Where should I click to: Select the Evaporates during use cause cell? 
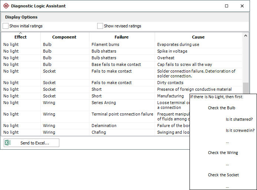point(178,44)
